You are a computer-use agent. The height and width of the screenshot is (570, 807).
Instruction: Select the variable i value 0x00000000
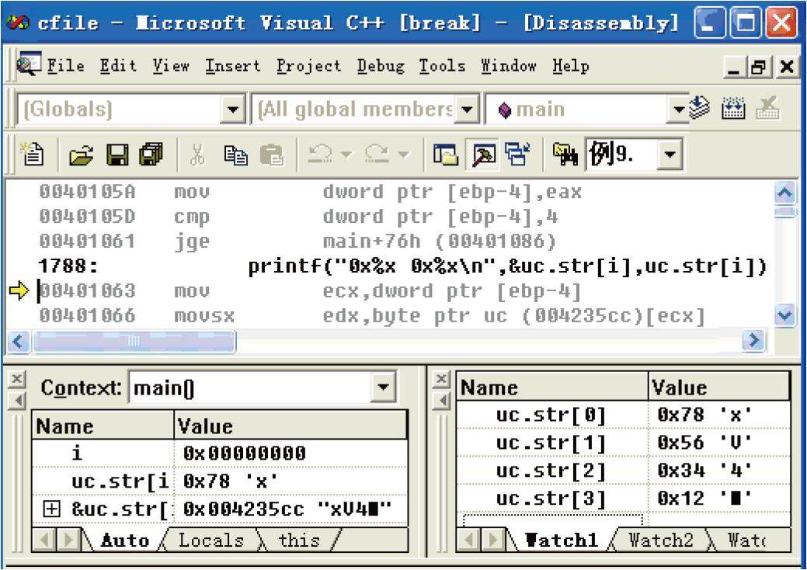(245, 454)
